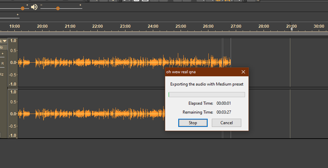Click the lower channel waveform near 21:00

coord(70,114)
